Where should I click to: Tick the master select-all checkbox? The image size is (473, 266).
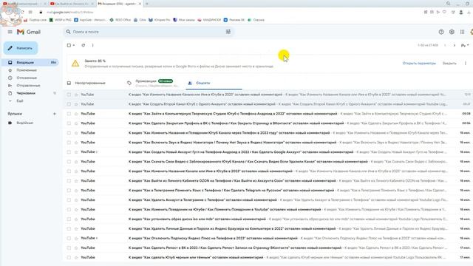tap(69, 45)
